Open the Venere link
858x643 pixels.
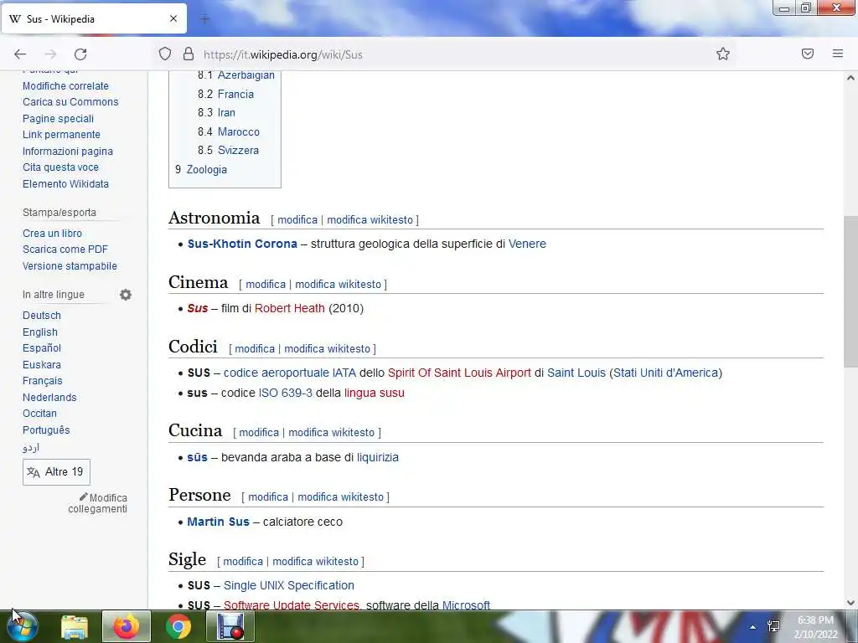[x=528, y=244]
